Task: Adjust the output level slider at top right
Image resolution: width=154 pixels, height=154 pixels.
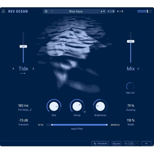Action: point(145,12)
